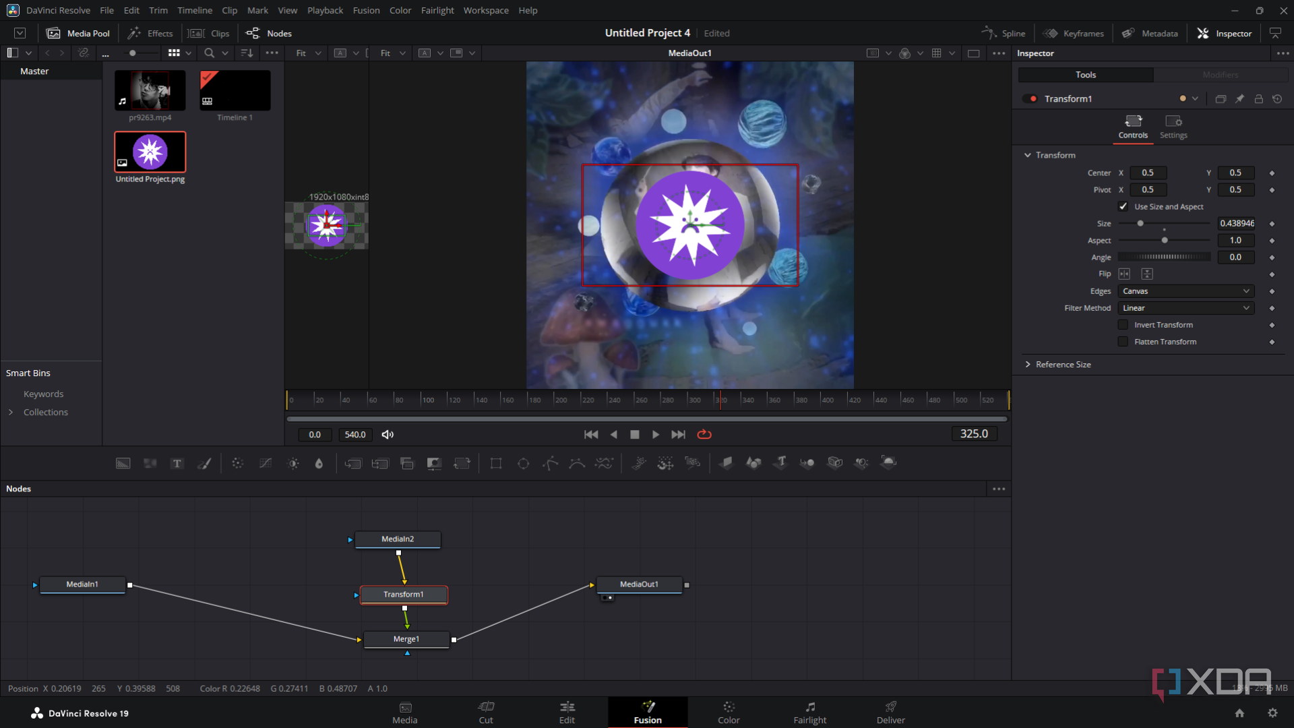This screenshot has height=728, width=1294.
Task: Add an Ellipse mask tool
Action: point(524,463)
